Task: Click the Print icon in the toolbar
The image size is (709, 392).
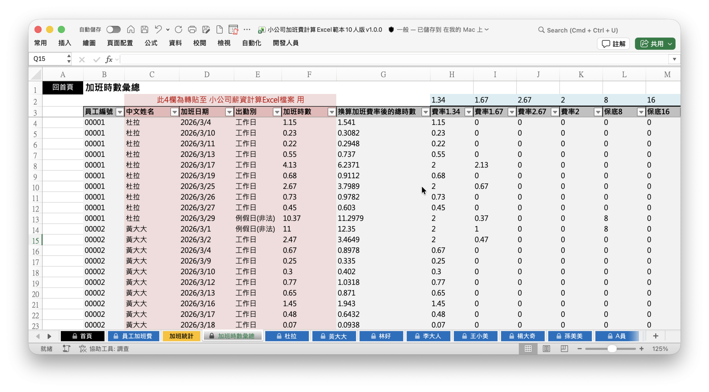Action: coord(192,29)
